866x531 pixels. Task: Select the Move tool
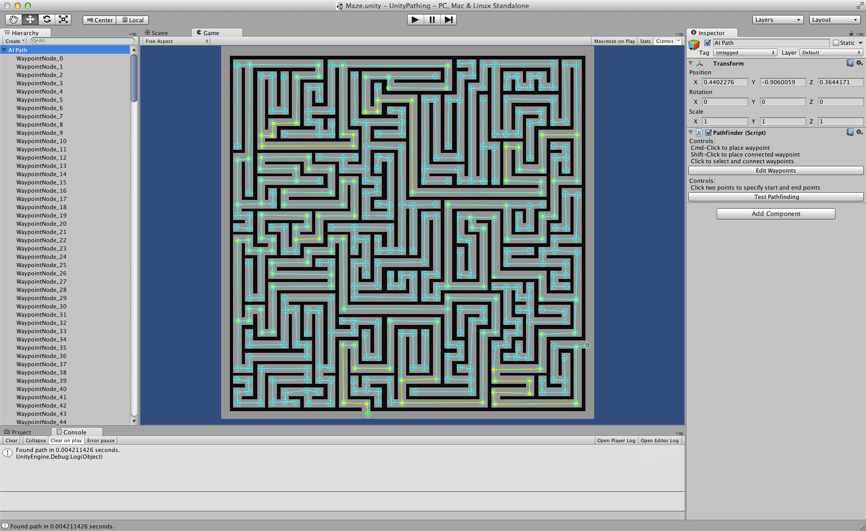(30, 20)
